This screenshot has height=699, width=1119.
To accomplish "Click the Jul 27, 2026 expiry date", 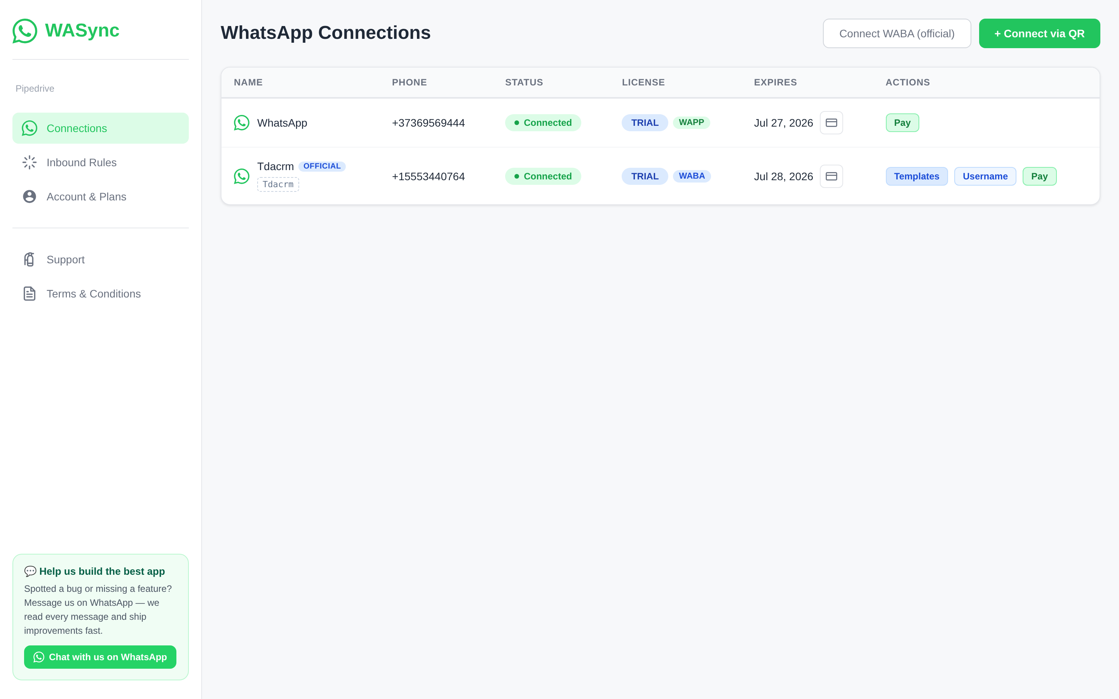I will tap(783, 123).
